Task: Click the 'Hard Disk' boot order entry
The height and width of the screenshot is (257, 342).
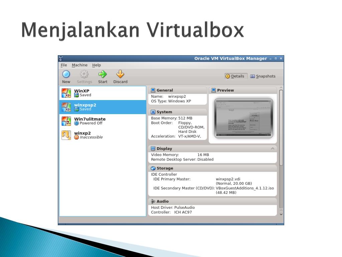Action: (x=187, y=132)
